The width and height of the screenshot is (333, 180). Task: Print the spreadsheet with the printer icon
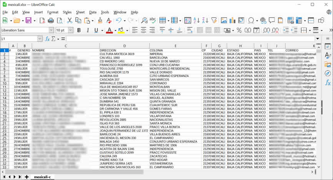click(x=51, y=20)
